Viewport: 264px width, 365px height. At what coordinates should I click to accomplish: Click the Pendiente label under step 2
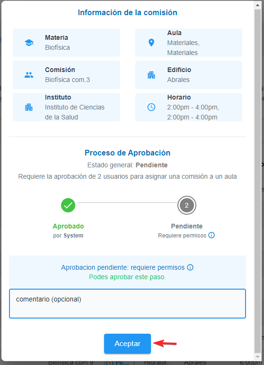187,226
